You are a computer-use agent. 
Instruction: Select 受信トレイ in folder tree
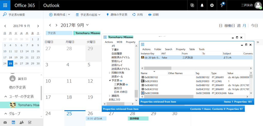(x=117, y=61)
